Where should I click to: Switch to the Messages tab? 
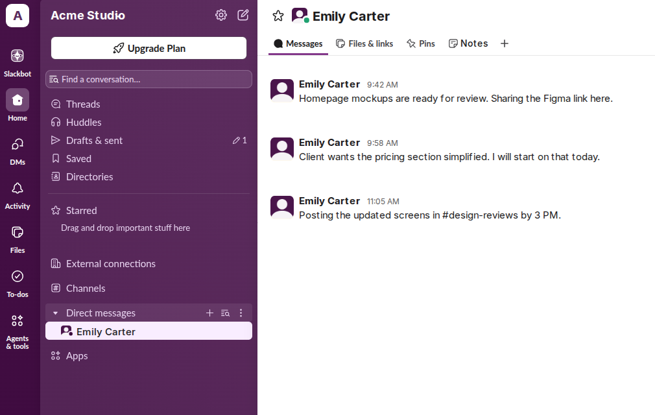point(298,44)
